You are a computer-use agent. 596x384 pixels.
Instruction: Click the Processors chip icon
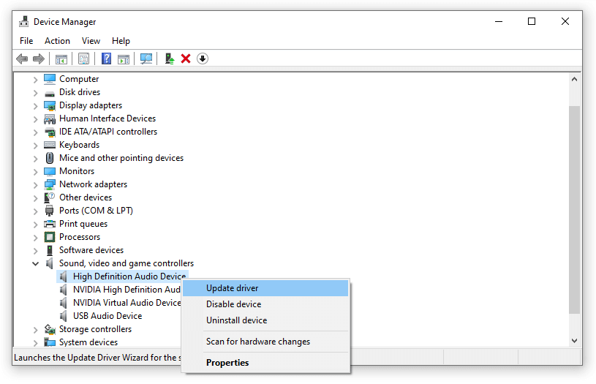click(50, 237)
